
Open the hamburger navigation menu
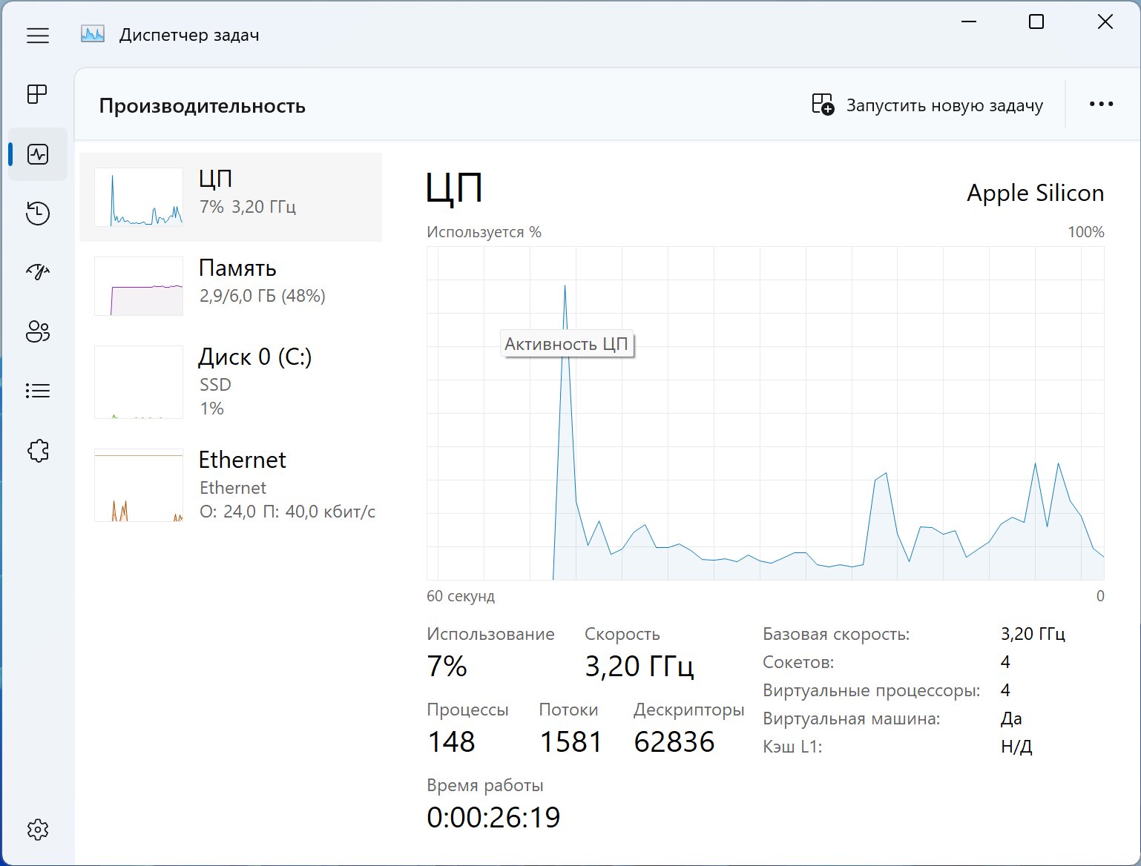[x=38, y=36]
